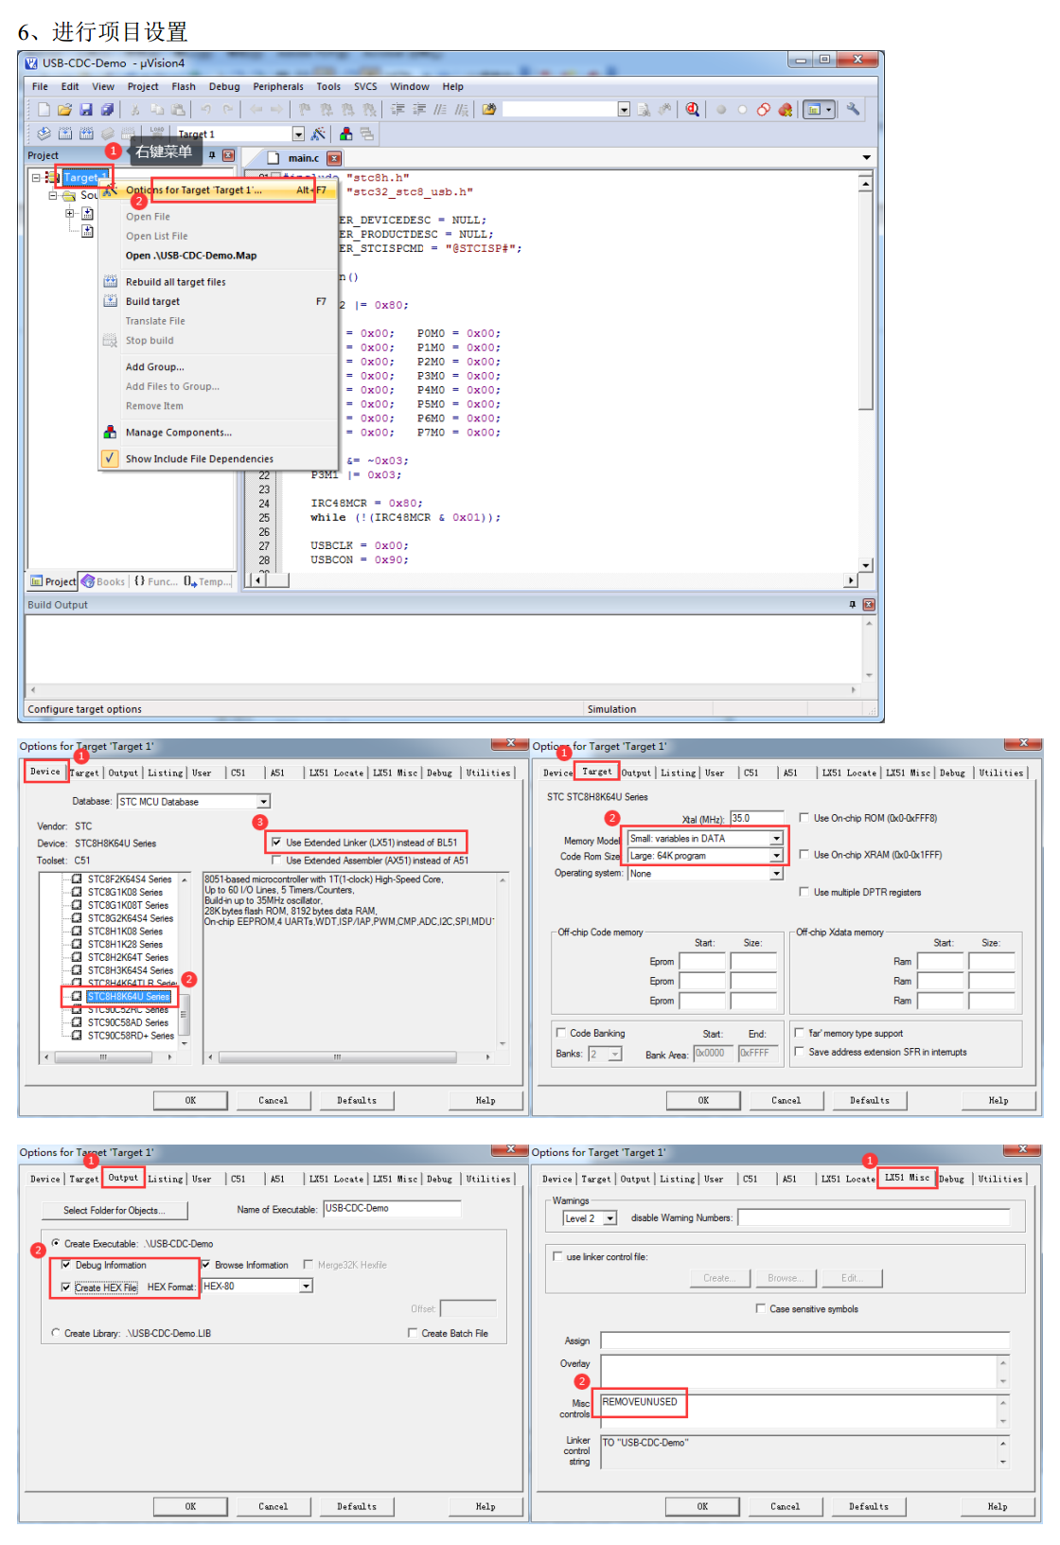Start the debug session via magnifier icon

693,110
